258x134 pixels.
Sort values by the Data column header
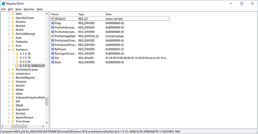click(x=137, y=14)
